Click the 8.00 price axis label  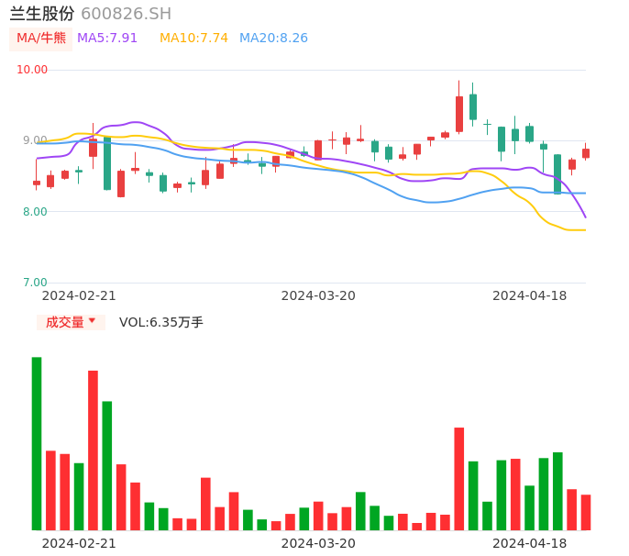34,212
